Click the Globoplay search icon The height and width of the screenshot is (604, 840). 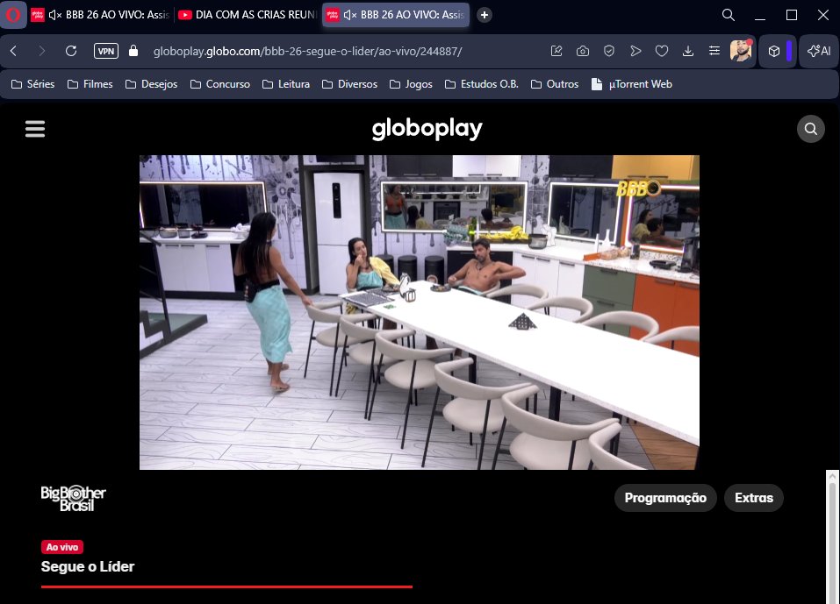point(810,128)
